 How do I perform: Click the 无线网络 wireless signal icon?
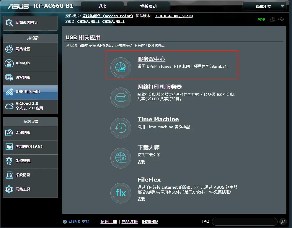(9, 132)
